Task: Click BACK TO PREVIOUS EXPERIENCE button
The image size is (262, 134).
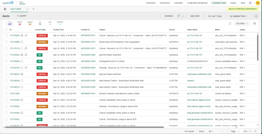Action: pos(243,9)
